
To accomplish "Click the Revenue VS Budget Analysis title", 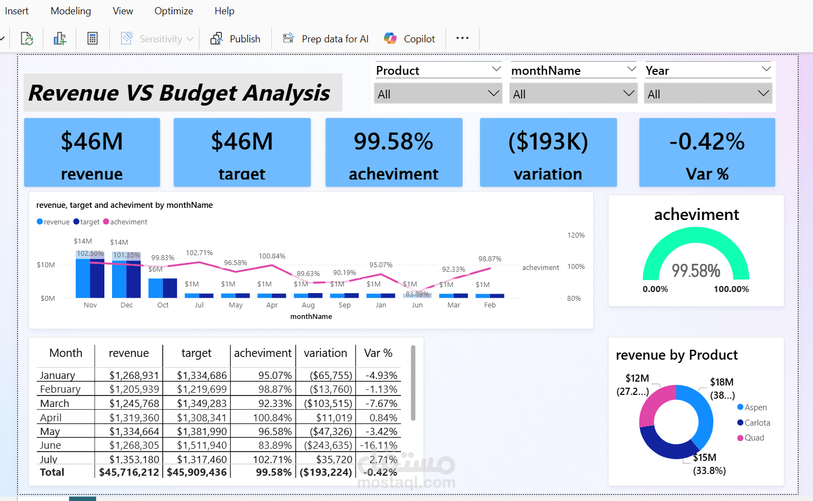I will (x=180, y=93).
